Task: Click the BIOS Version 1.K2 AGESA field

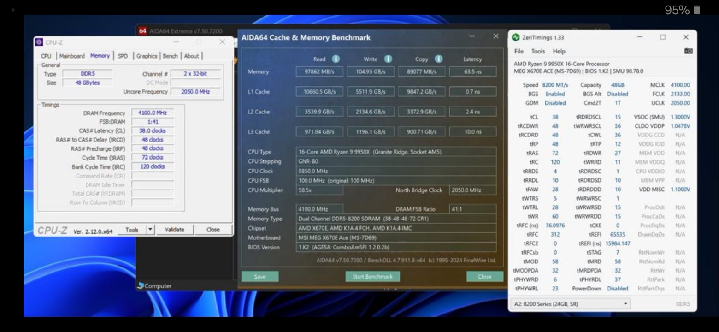Action: pyautogui.click(x=396, y=247)
